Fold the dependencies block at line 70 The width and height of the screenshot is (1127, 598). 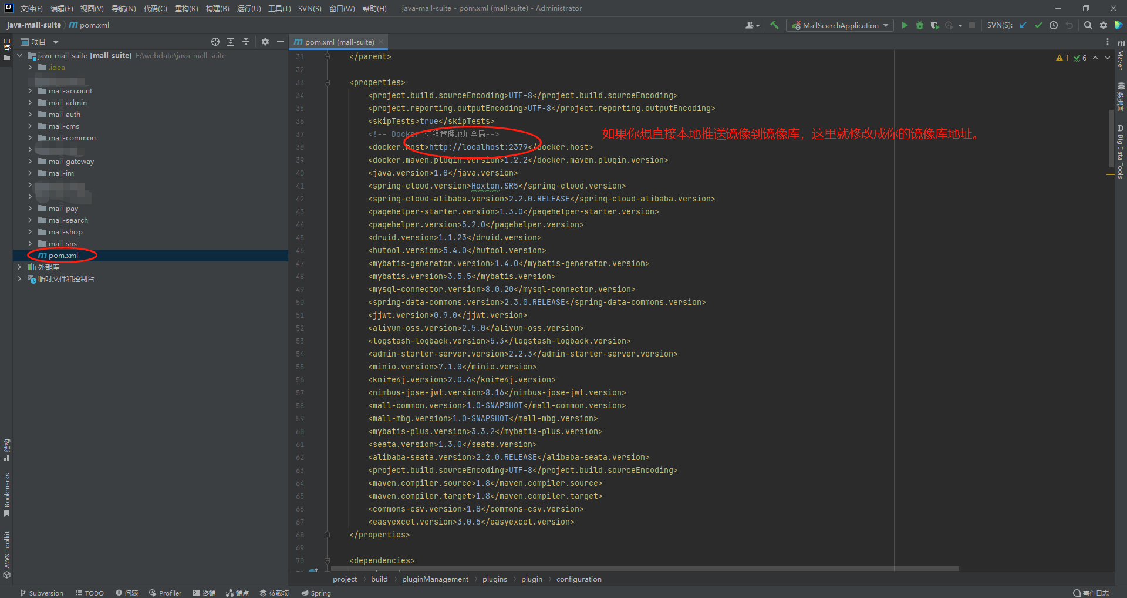tap(327, 561)
